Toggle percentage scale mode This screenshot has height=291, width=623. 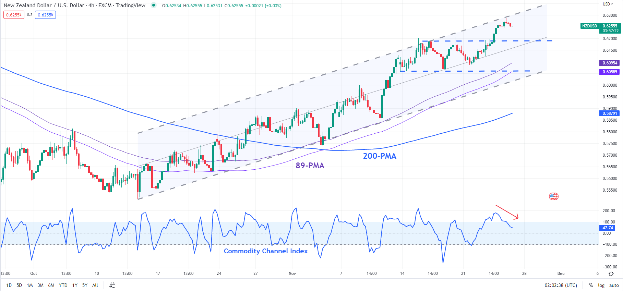[590, 285]
